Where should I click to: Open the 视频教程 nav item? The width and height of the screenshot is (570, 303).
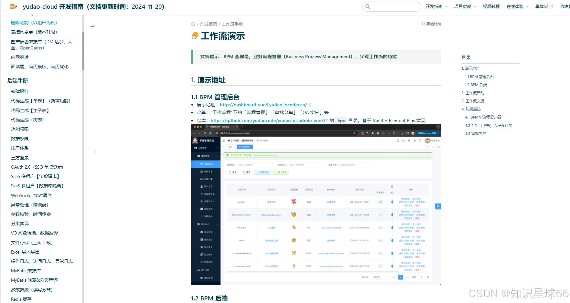point(491,6)
